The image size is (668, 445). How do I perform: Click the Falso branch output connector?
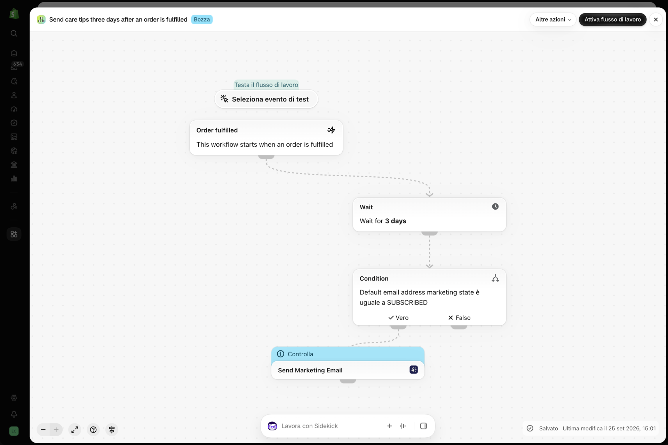(x=459, y=327)
